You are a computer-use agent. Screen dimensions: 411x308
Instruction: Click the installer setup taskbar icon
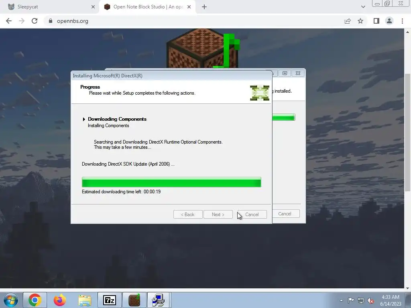[159, 300]
